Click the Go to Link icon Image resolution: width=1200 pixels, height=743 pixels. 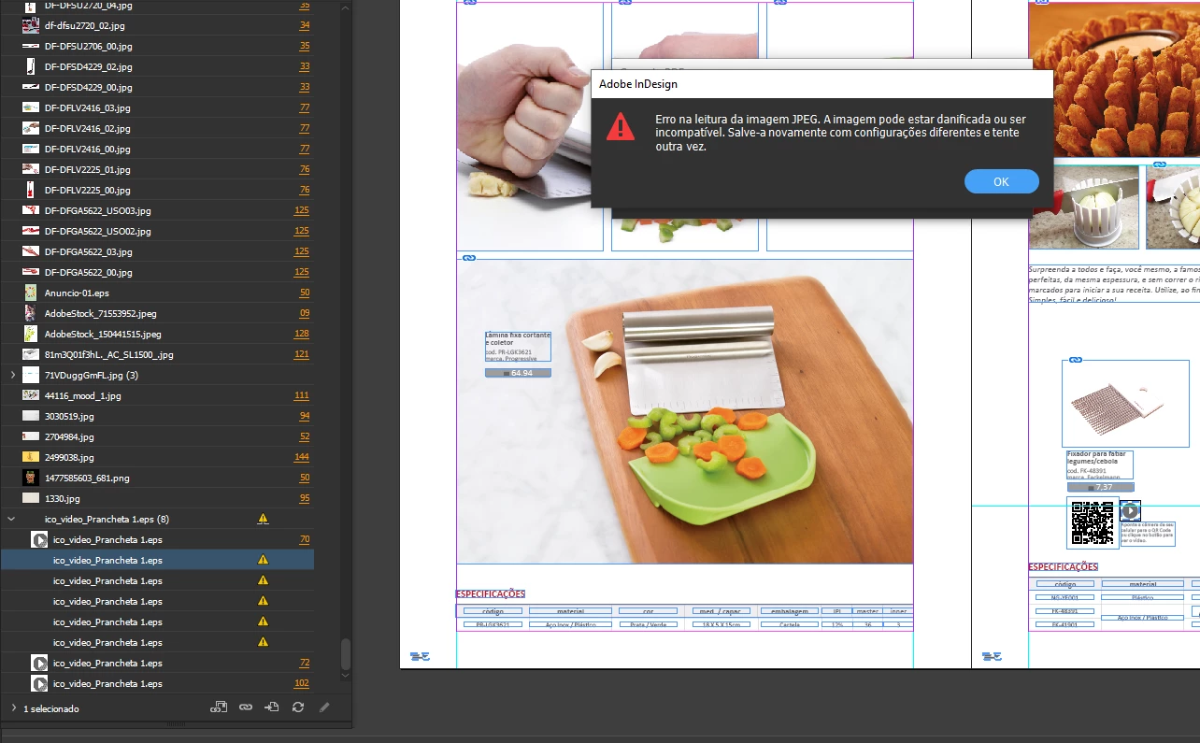272,707
